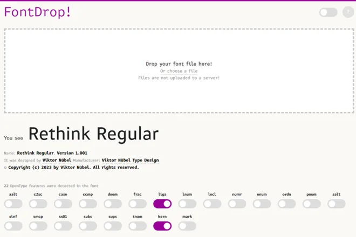The image size is (356, 237).
Task: Turn on the case feature switch
Action: click(63, 204)
